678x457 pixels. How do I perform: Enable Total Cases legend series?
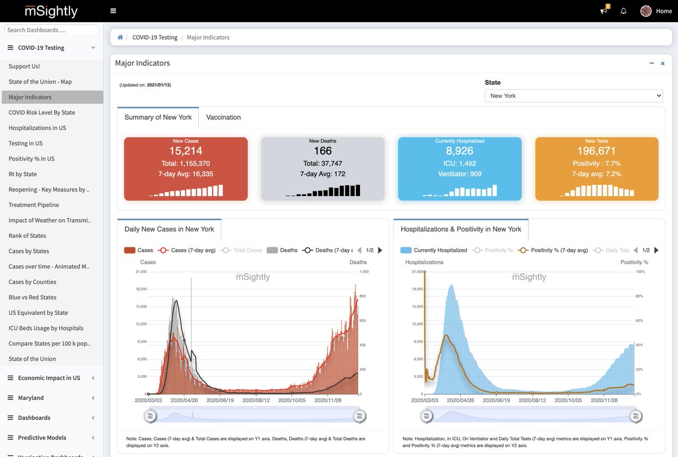241,250
